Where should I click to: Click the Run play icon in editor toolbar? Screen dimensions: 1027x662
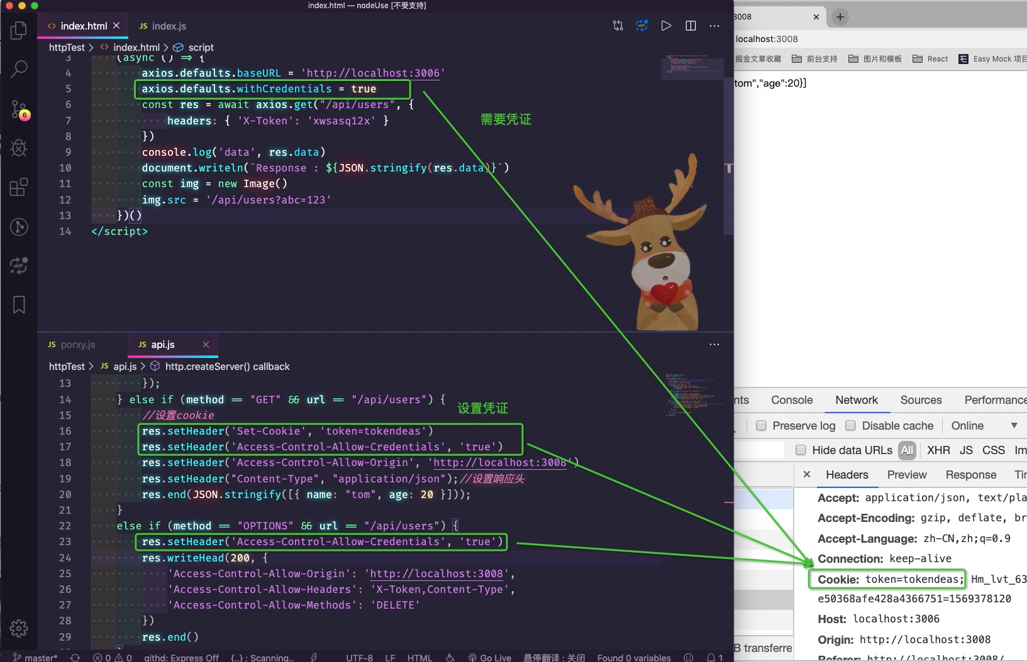pyautogui.click(x=666, y=26)
